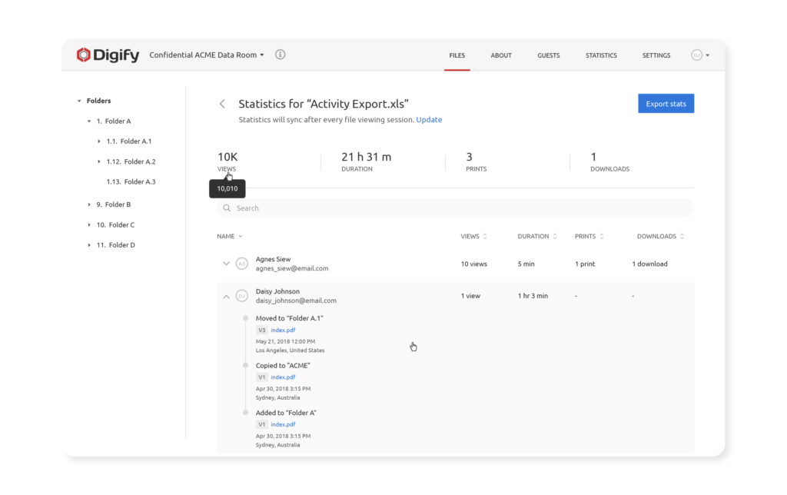Open the Guests tab
Viewport: 787px width, 495px height.
point(548,55)
